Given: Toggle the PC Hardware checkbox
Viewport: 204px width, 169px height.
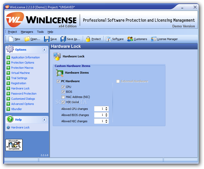Looking at the screenshot, I should 58,81.
